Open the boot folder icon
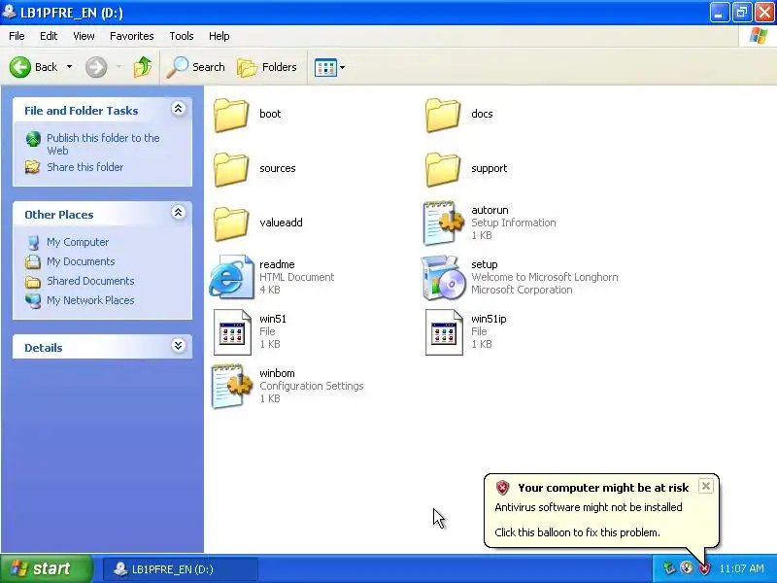 click(231, 115)
